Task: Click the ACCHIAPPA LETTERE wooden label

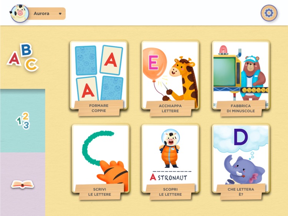Action: click(x=170, y=108)
